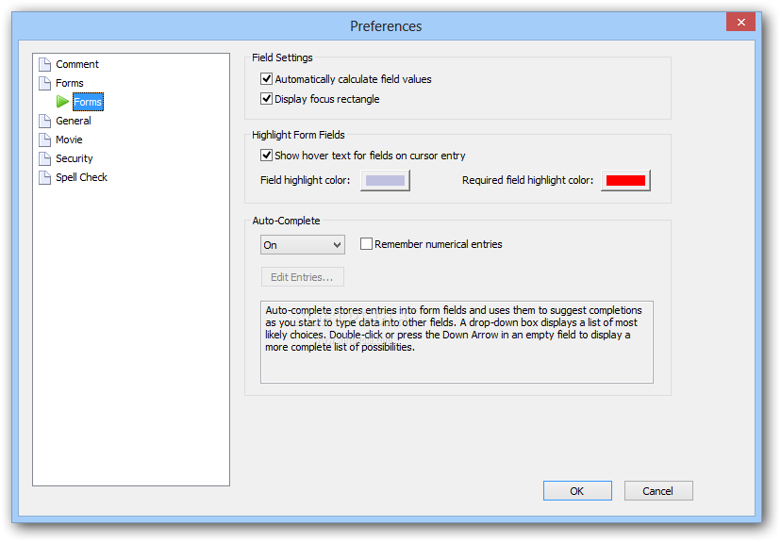Click the Preferences title text
The image size is (781, 542).
click(386, 25)
